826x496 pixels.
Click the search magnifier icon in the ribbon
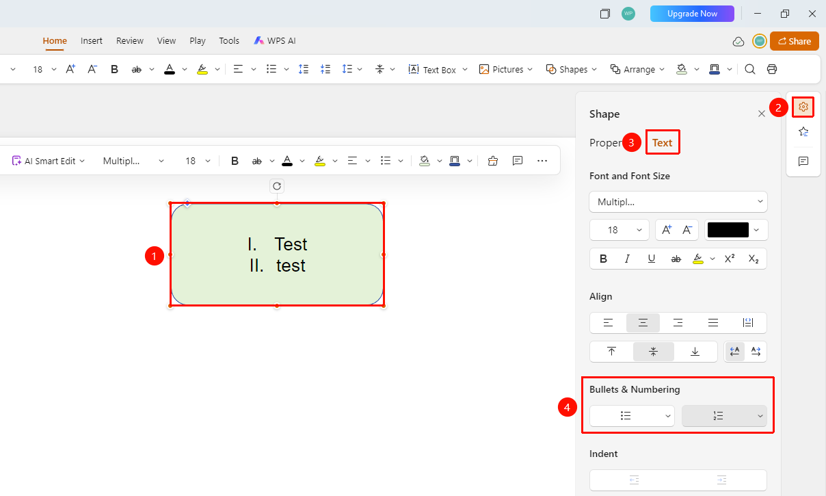(x=750, y=69)
